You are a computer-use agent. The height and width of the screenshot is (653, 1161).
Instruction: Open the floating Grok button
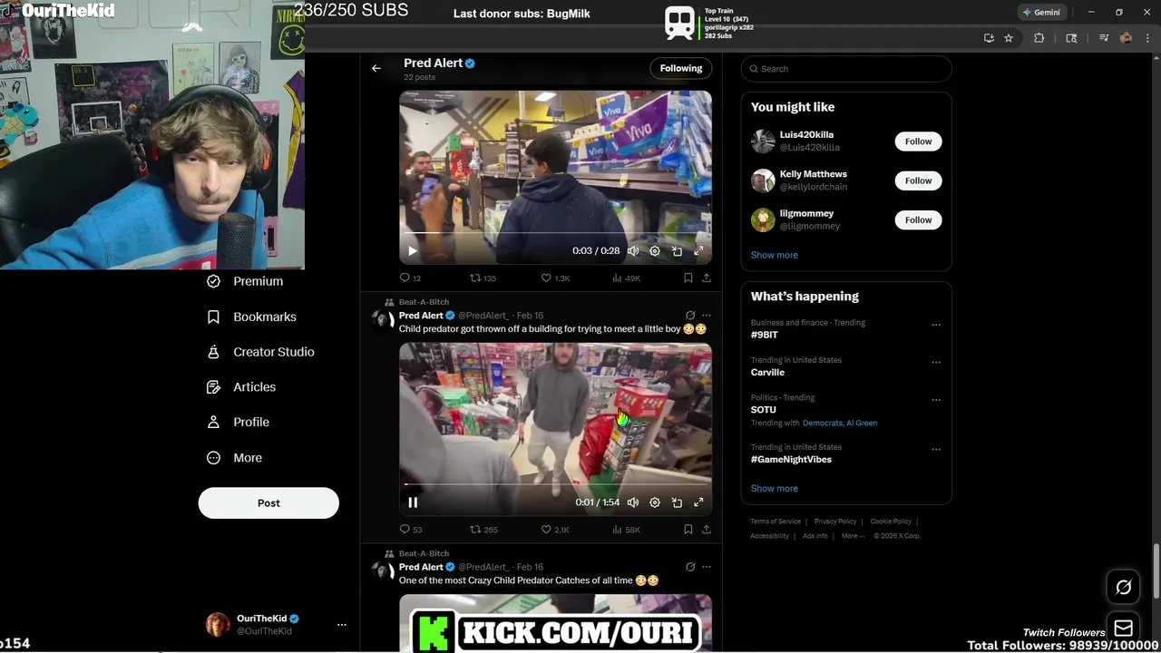point(1123,588)
